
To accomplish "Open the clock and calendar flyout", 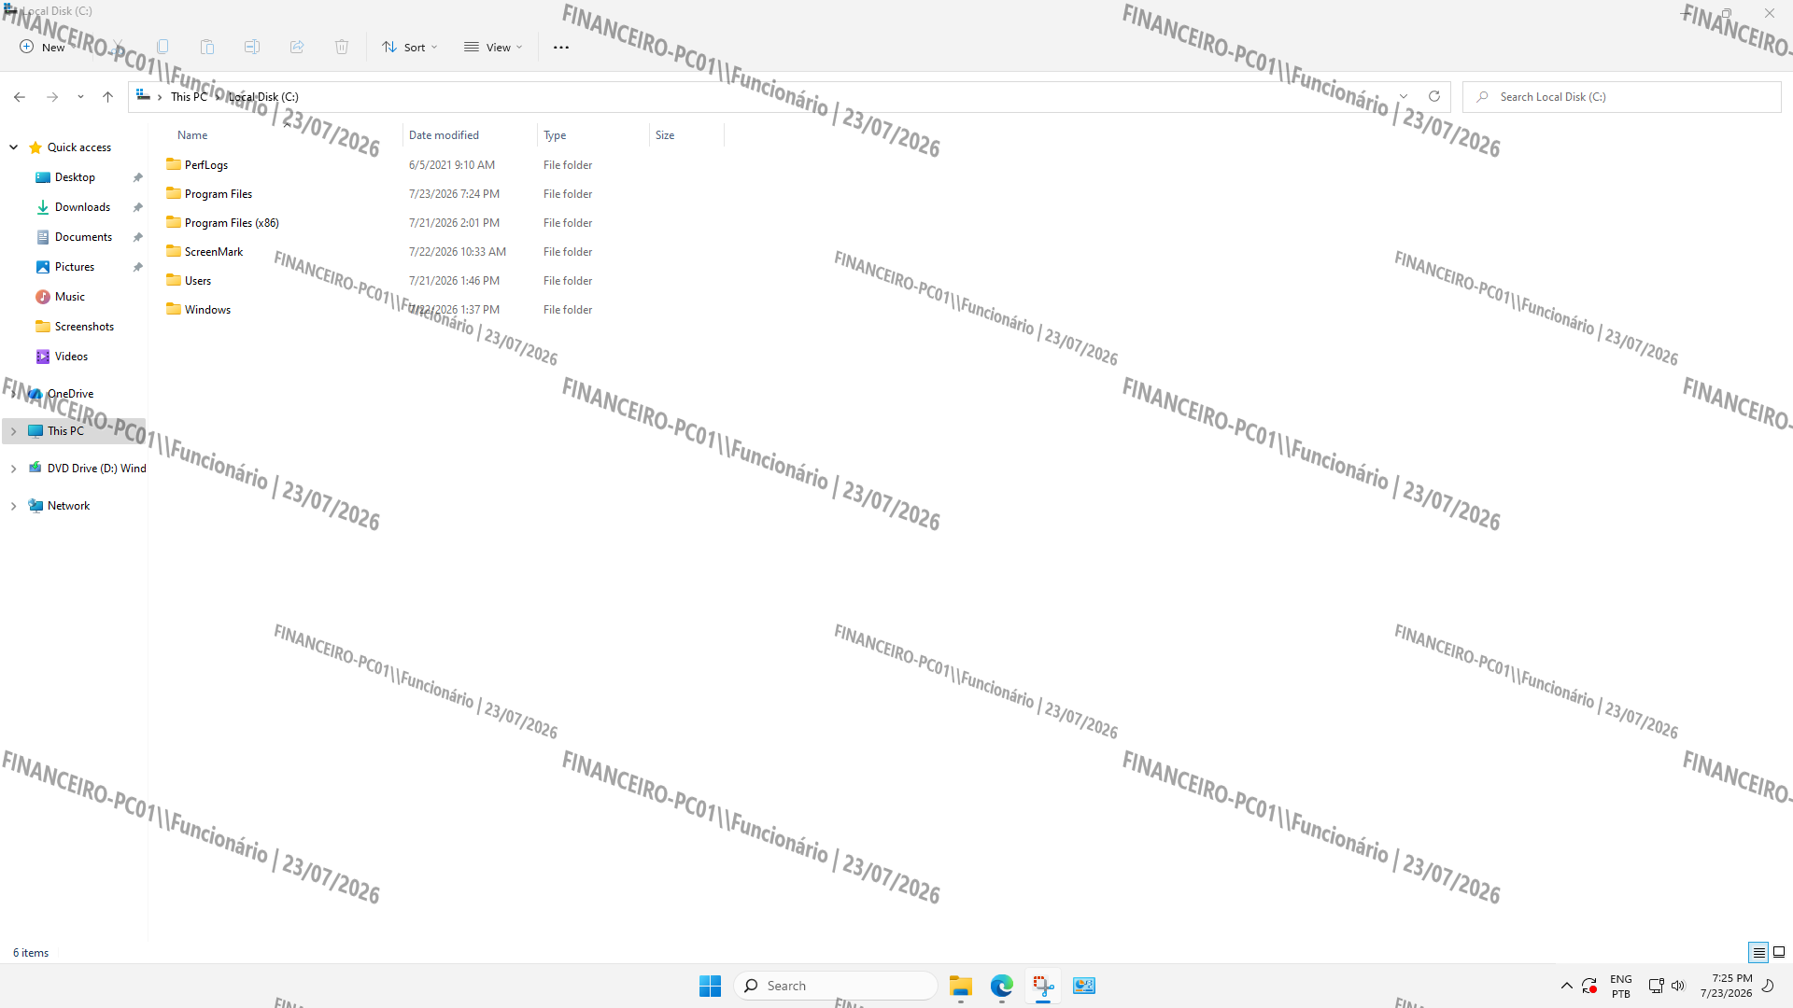I will point(1727,986).
